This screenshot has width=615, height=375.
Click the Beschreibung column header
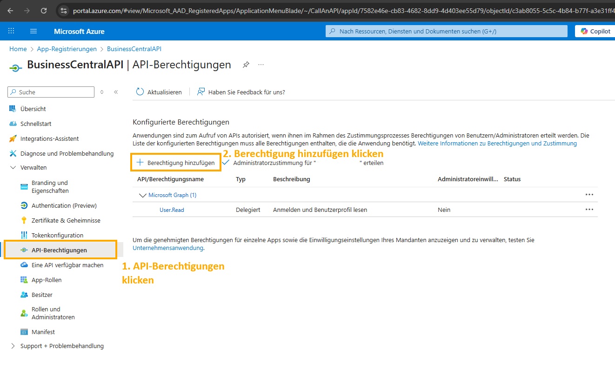click(292, 179)
